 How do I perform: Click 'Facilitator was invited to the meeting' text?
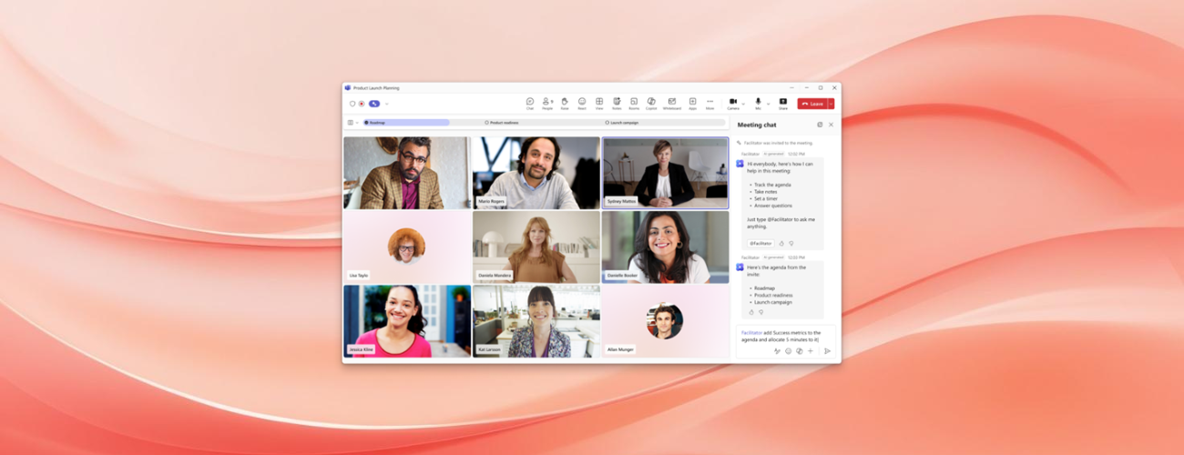(x=778, y=143)
